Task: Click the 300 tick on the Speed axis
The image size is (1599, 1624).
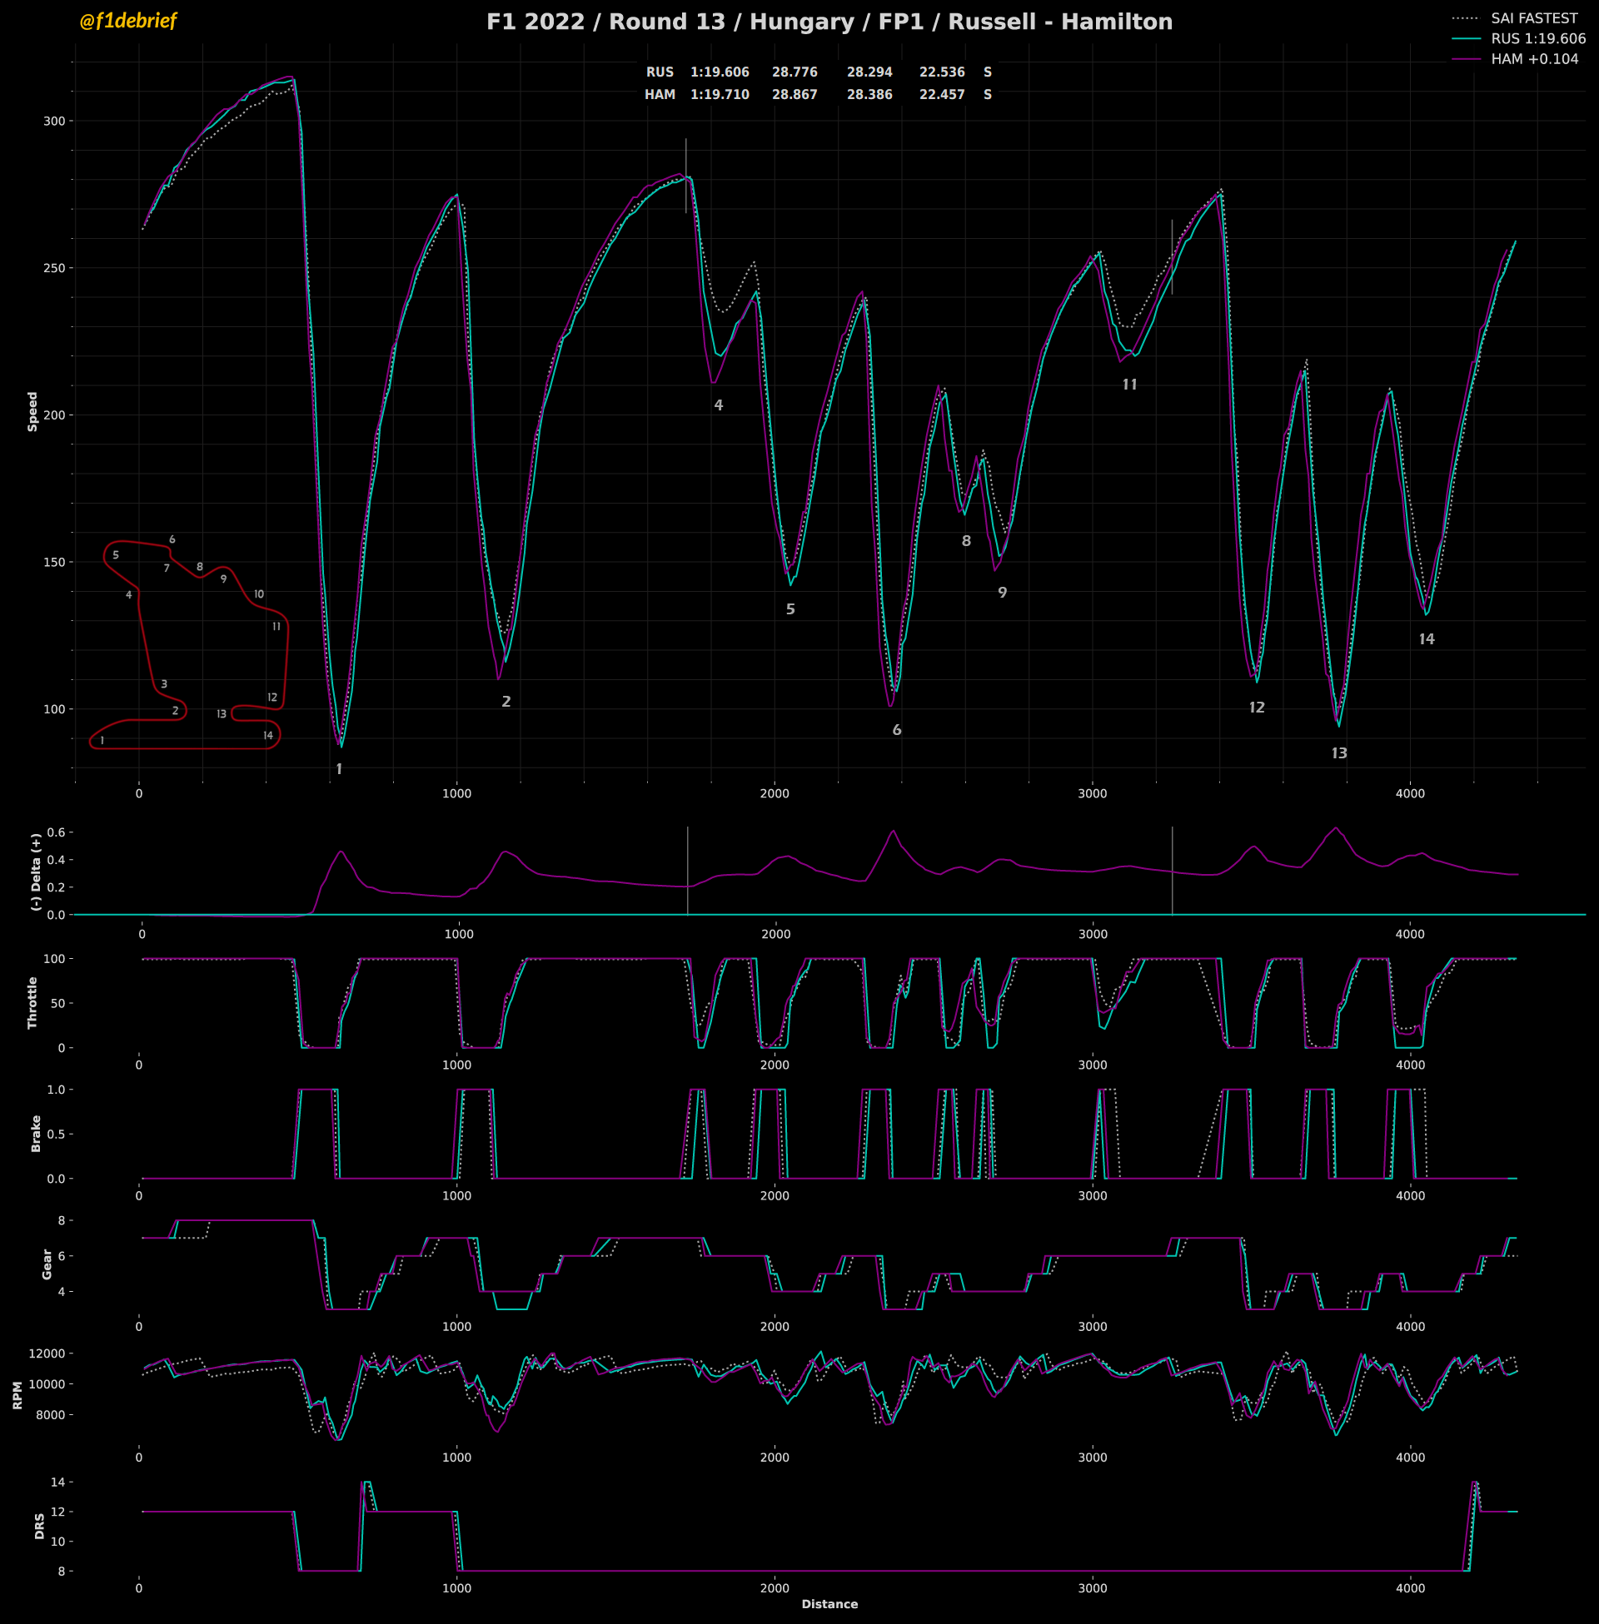Action: click(54, 121)
